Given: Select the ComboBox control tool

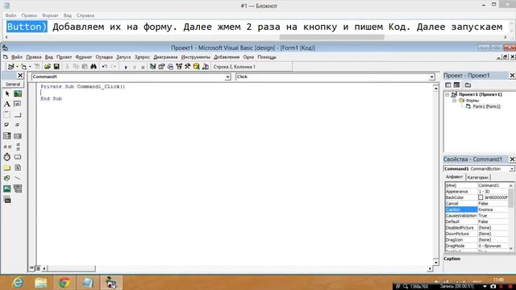Looking at the screenshot, I should click(7, 136).
